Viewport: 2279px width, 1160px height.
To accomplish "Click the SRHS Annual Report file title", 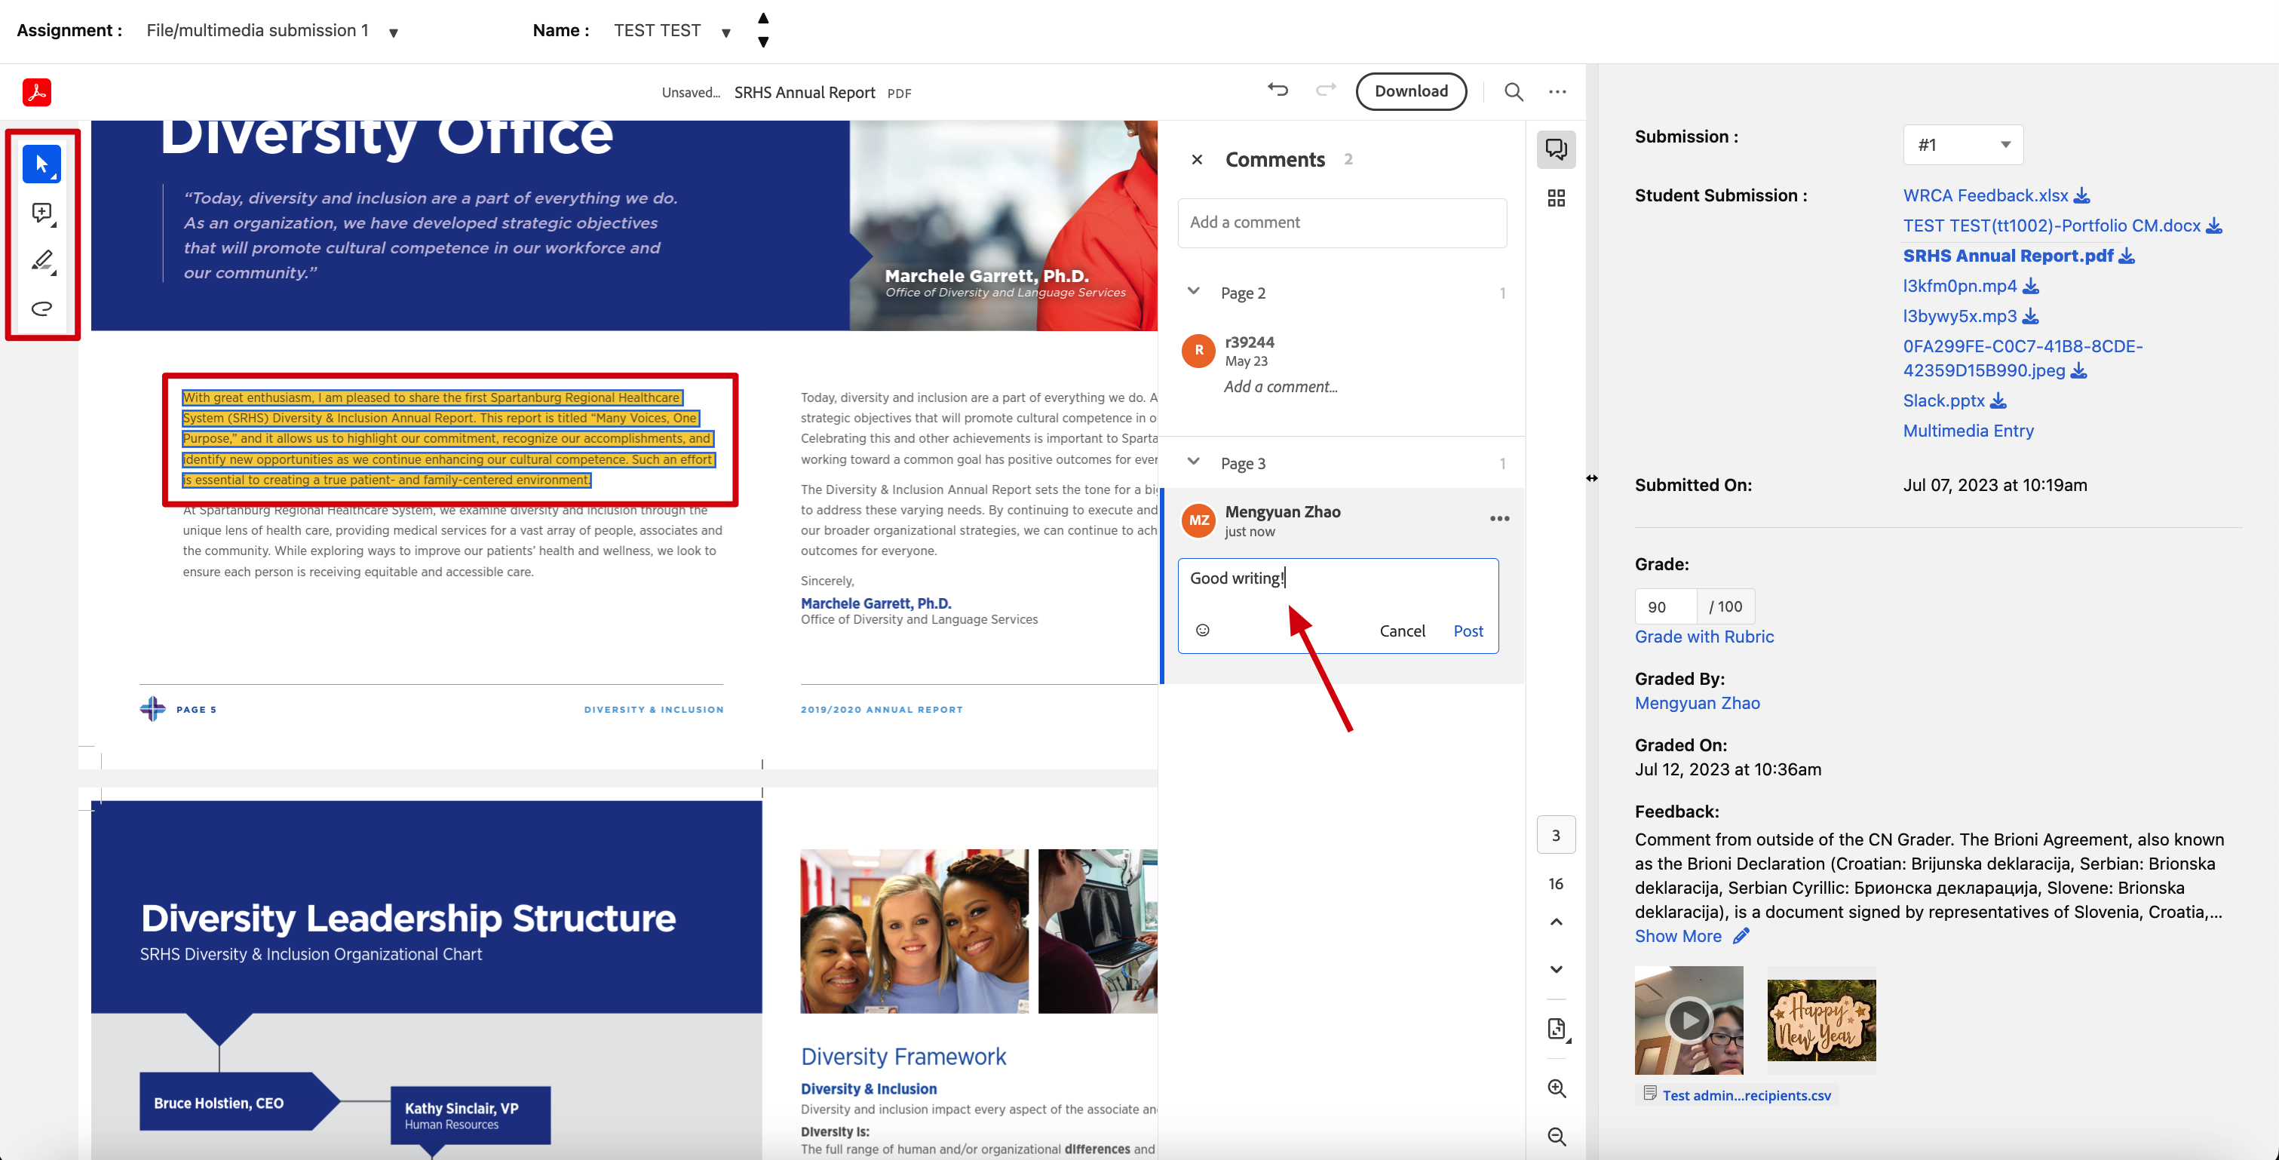I will (804, 93).
